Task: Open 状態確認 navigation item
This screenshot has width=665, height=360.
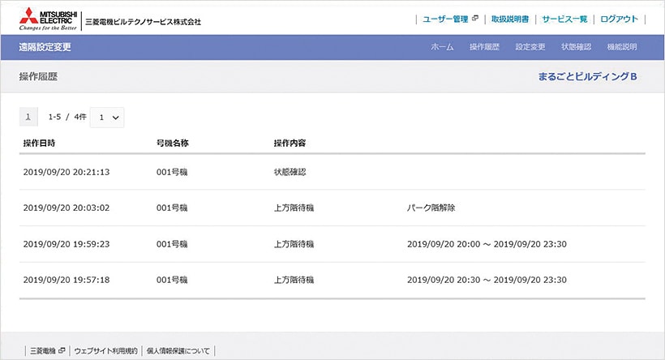Action: [576, 47]
